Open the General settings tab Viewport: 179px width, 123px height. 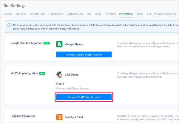[8, 14]
